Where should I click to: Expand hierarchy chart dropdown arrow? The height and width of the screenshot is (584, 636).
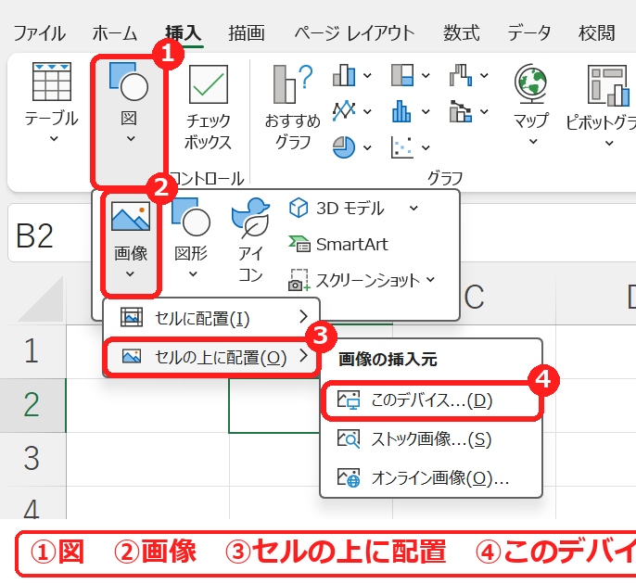426,75
